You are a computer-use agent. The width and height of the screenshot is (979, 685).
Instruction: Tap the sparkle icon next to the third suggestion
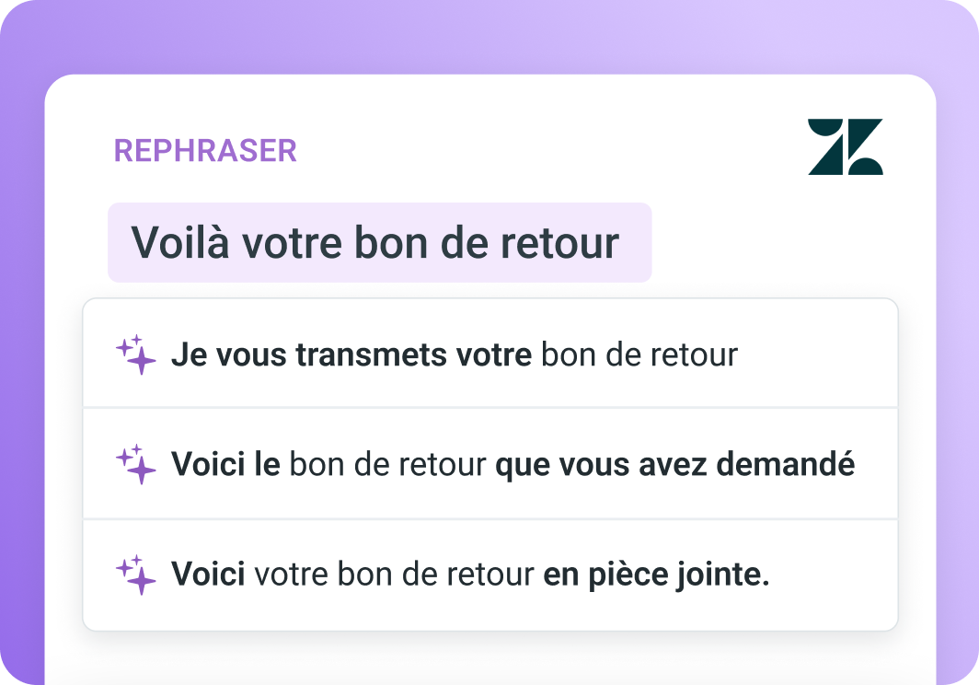point(134,575)
